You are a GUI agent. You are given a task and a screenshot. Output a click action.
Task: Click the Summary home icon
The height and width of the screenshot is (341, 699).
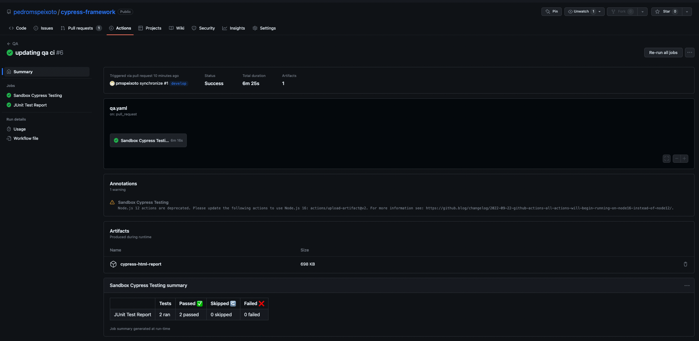pos(9,72)
